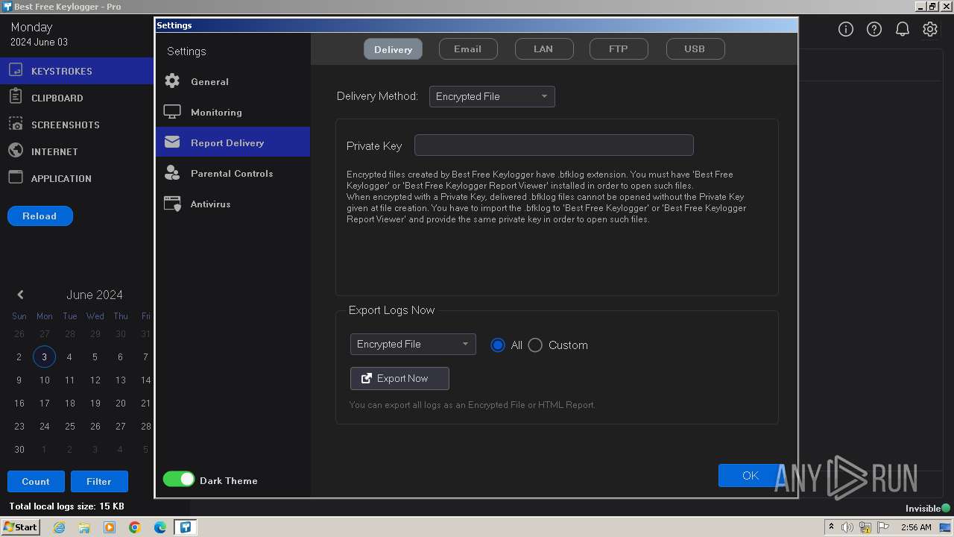Viewport: 954px width, 537px height.
Task: Click the Antivirus shield icon
Action: click(x=172, y=204)
